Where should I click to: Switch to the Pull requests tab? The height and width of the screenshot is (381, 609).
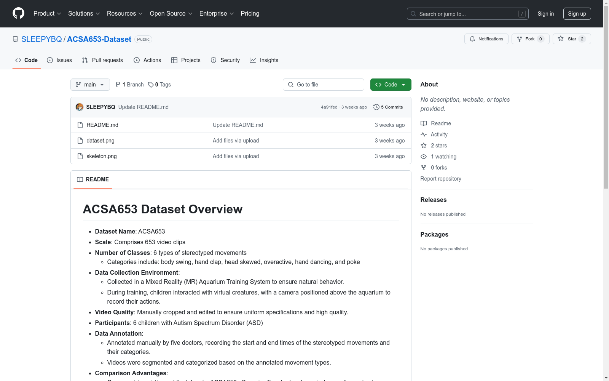(102, 60)
